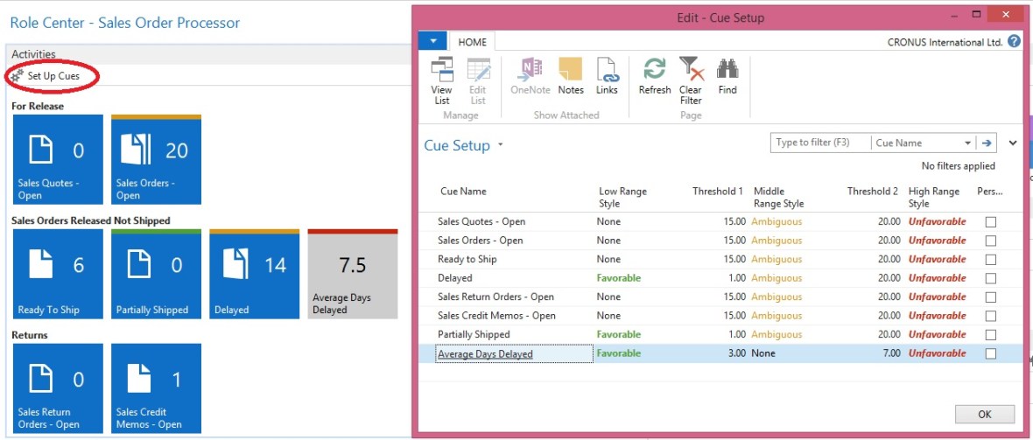
Task: Check the Personalized box for Delayed row
Action: coord(990,278)
